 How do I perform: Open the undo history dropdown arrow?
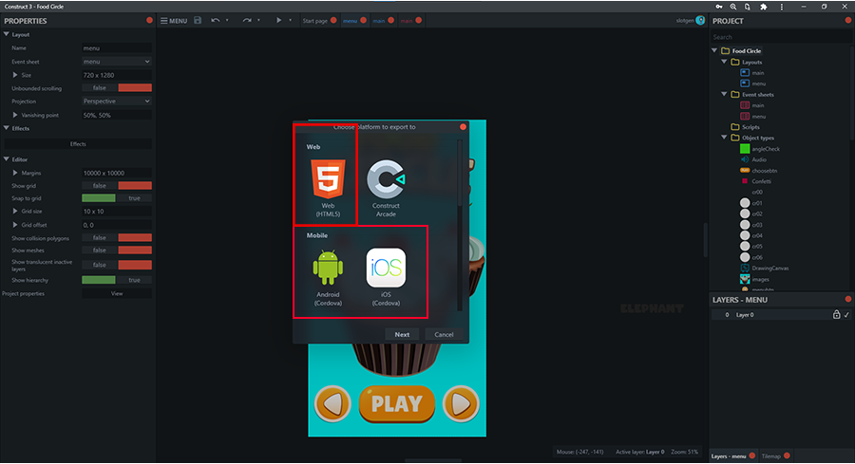click(x=227, y=20)
